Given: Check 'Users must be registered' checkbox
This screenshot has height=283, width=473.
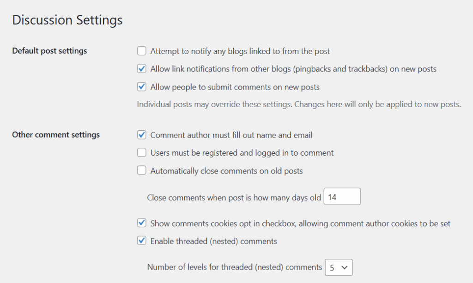Looking at the screenshot, I should pyautogui.click(x=142, y=153).
